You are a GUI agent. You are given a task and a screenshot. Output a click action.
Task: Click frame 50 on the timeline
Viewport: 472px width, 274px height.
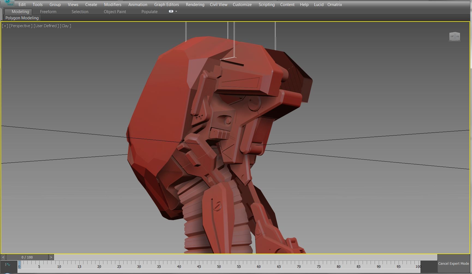(219, 264)
